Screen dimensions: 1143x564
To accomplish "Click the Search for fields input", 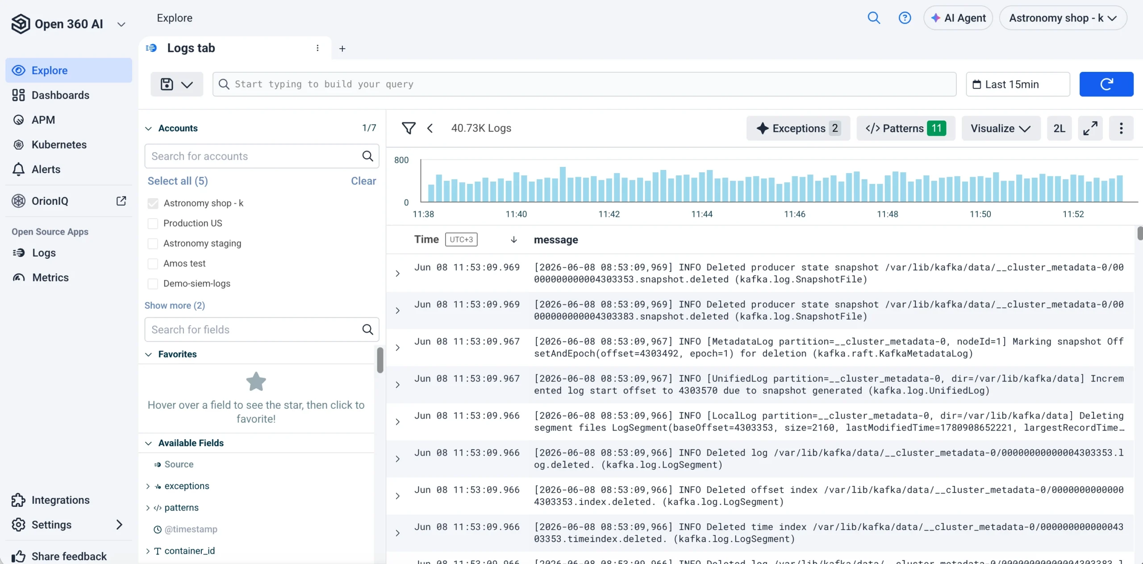I will pos(262,330).
